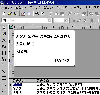100x95 pixels.
Task: Toggle italic formatting
Action: [79, 21]
